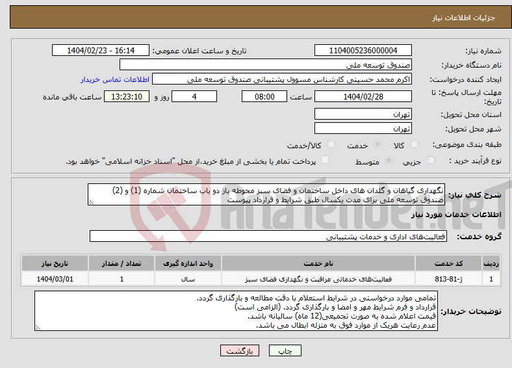Viewport: 512px width, 368px height.
Task: Click the ساعت باقی مانده label
Action: (x=72, y=97)
